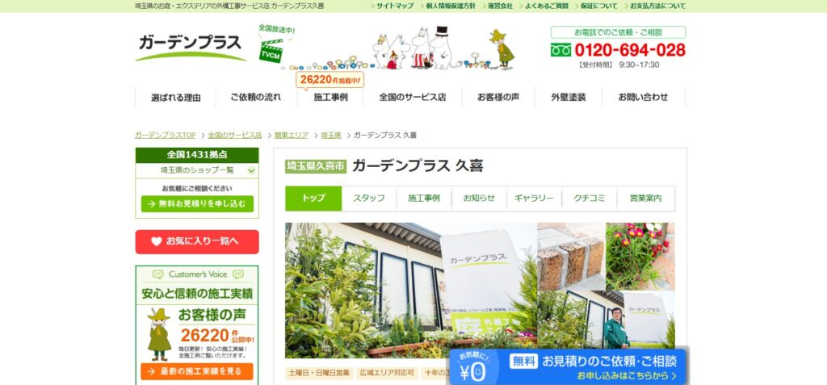Open the TVCM clapperboard icon
This screenshot has height=385, width=827.
271,52
